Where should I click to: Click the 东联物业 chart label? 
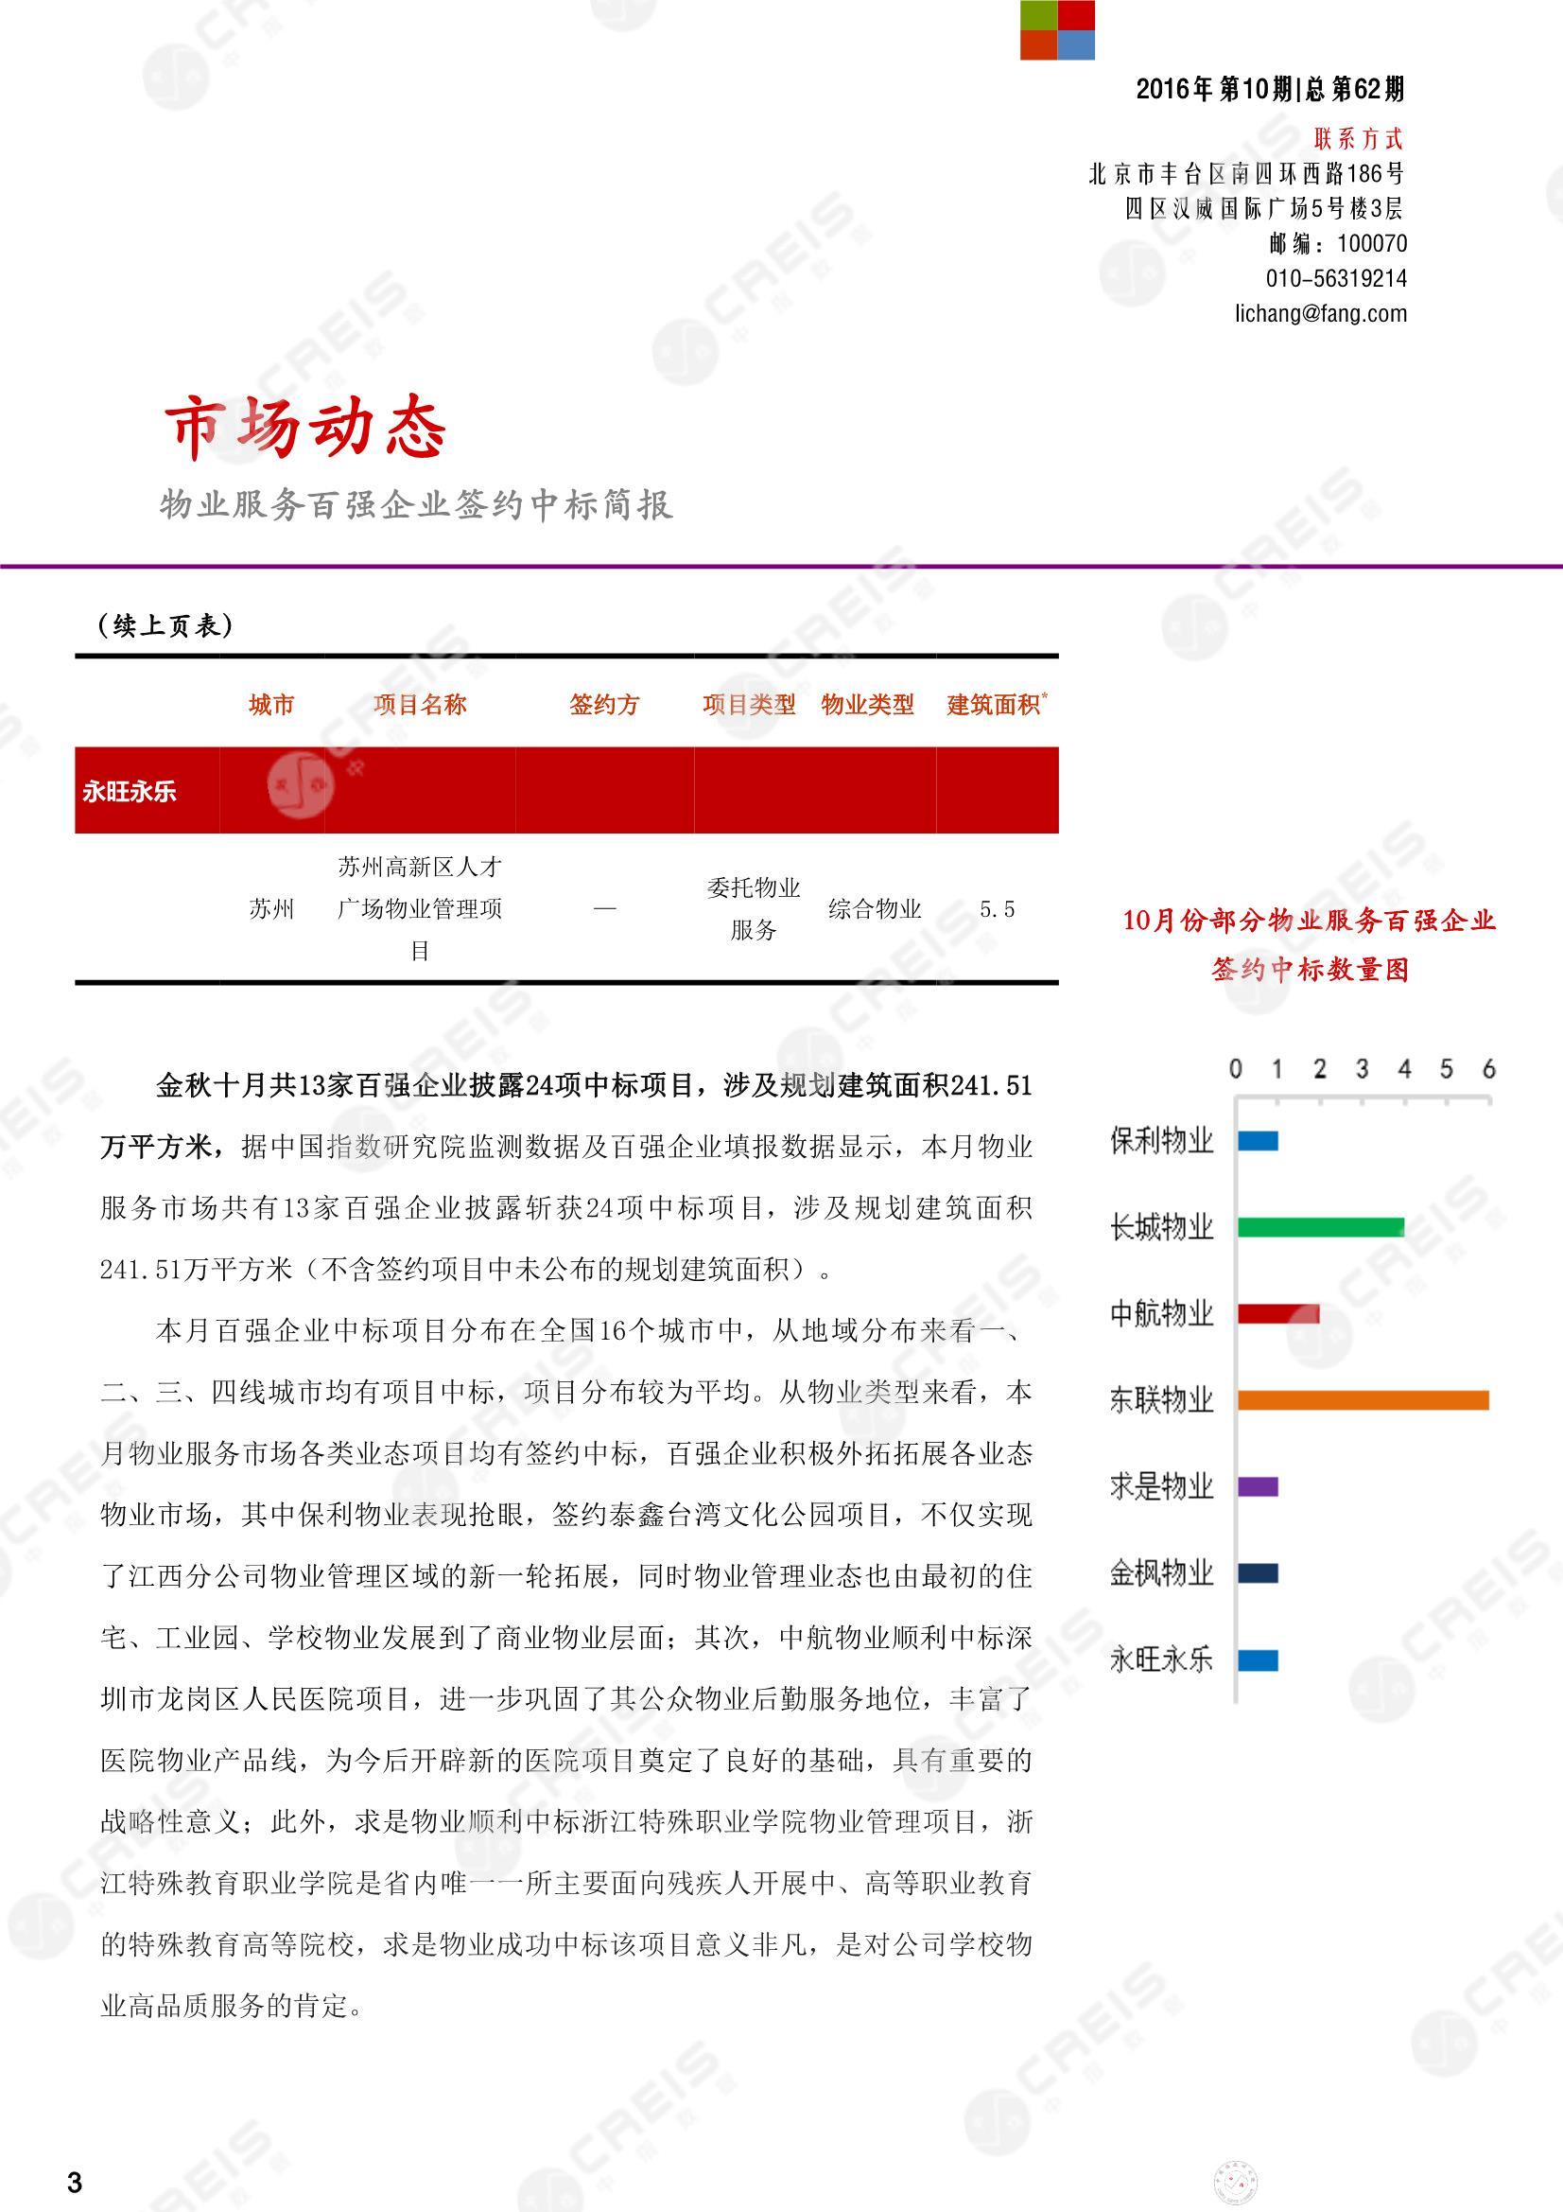coord(1161,1400)
